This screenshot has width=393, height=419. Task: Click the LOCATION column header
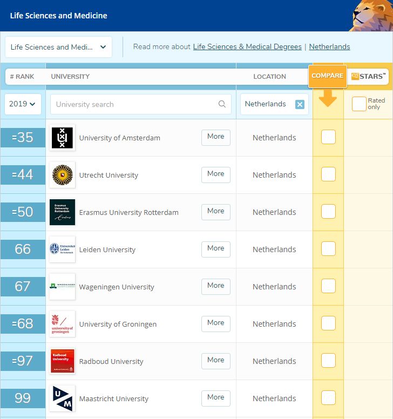click(269, 77)
